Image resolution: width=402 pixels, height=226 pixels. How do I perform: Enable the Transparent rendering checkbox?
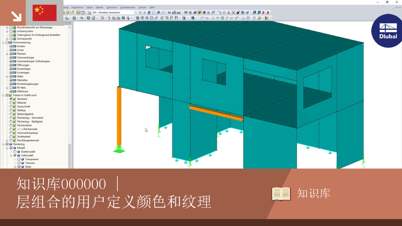pyautogui.click(x=19, y=159)
